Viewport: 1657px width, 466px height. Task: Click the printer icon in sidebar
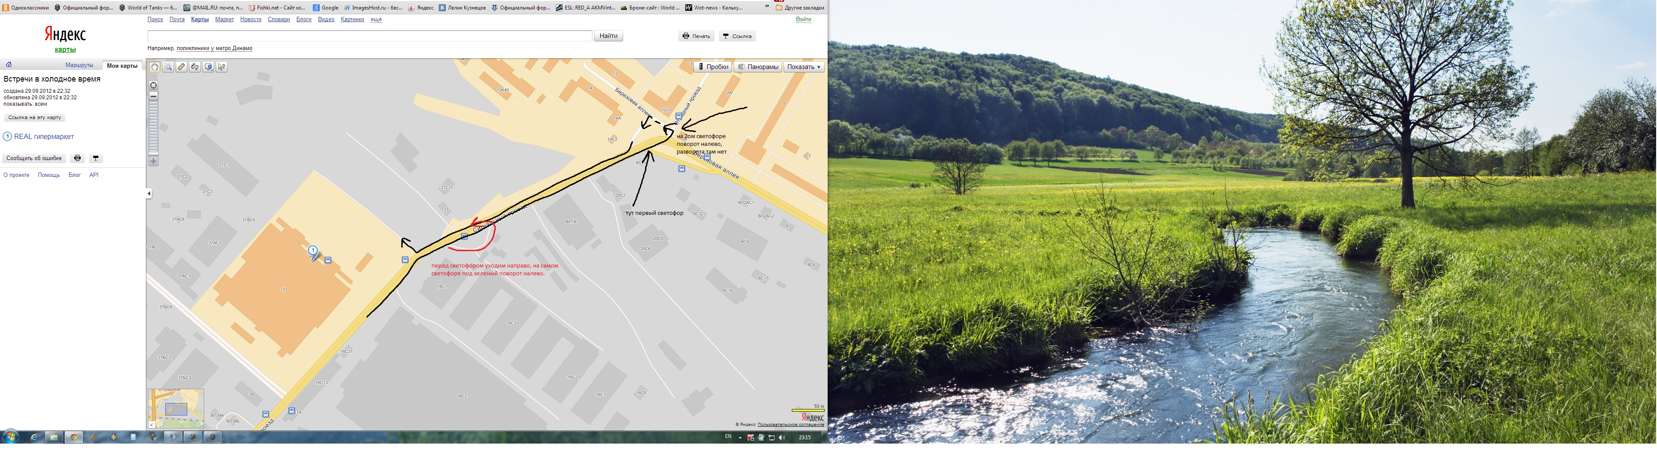[x=77, y=158]
